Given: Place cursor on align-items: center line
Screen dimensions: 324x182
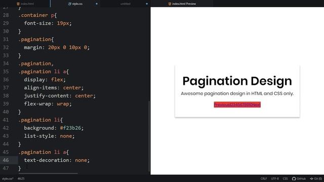Looking at the screenshot, I should point(54,87).
